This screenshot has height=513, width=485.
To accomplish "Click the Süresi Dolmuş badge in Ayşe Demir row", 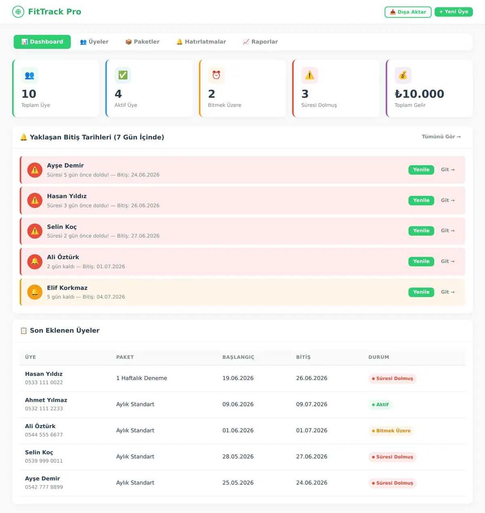I will 392,483.
